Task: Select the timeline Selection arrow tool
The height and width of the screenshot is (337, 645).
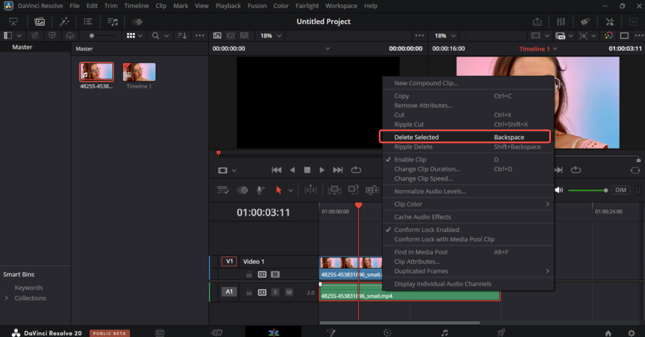Action: coord(279,190)
